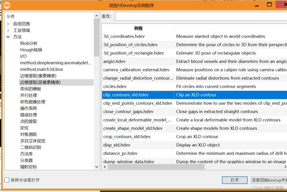Select disp_xld.hdev example
This screenshot has height=192, width=287.
tap(117, 145)
